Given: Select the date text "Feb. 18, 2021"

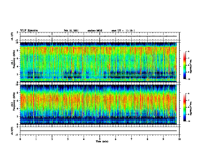Looking at the screenshot, I should (71, 31).
